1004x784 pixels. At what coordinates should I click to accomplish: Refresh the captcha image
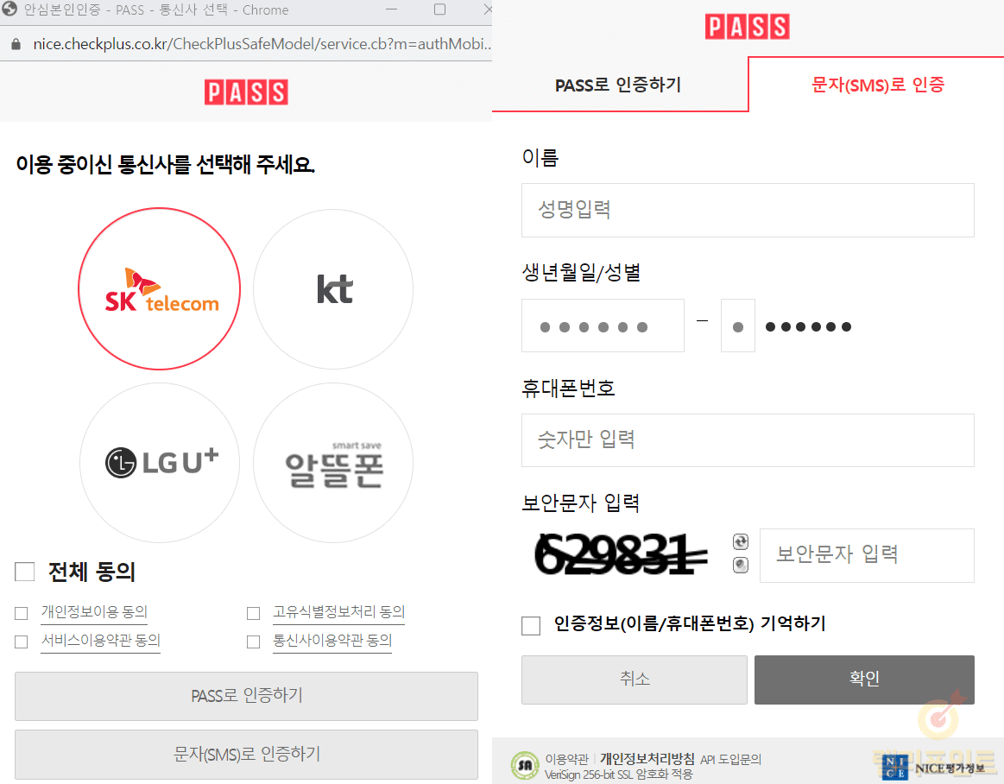point(740,542)
